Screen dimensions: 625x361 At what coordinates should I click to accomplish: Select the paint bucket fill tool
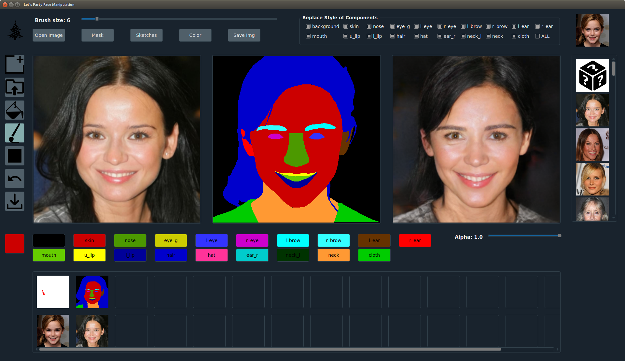click(x=15, y=110)
